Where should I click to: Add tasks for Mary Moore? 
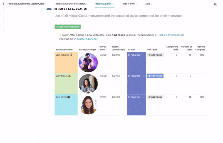pyautogui.click(x=155, y=76)
